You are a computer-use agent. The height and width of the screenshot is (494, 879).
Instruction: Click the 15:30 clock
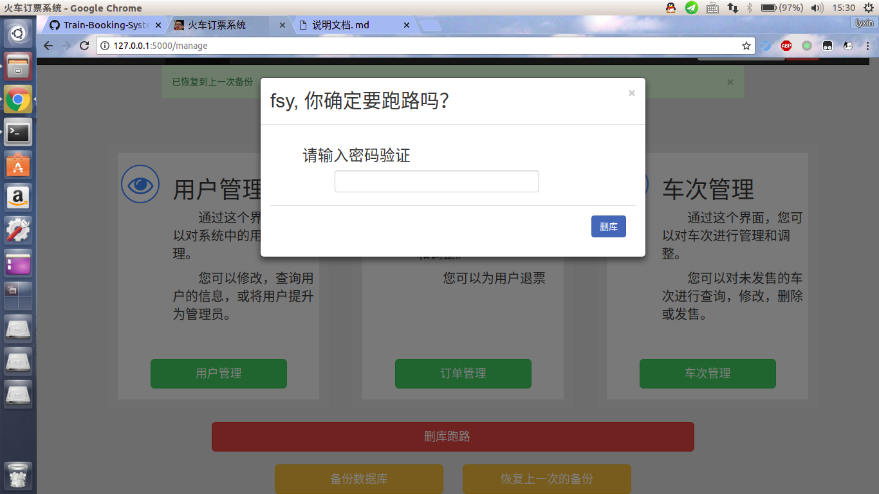(844, 8)
